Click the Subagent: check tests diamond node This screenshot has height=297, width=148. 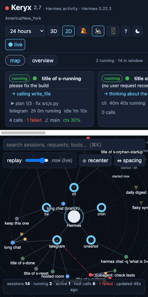(x=115, y=271)
